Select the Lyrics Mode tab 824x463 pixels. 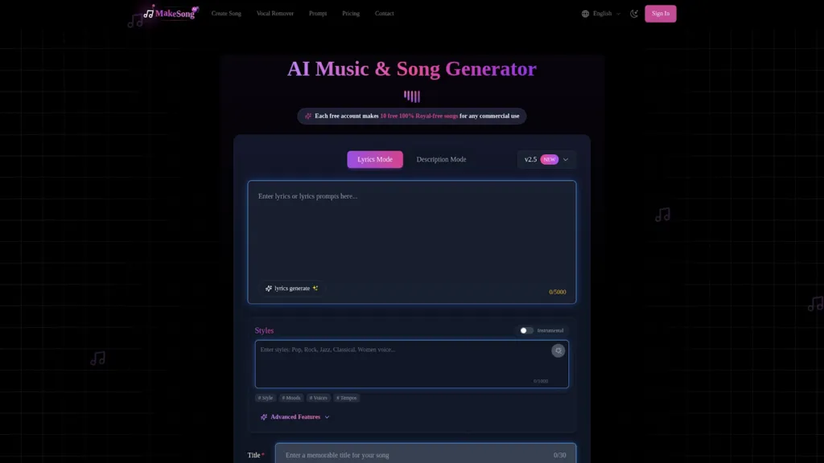tap(375, 160)
